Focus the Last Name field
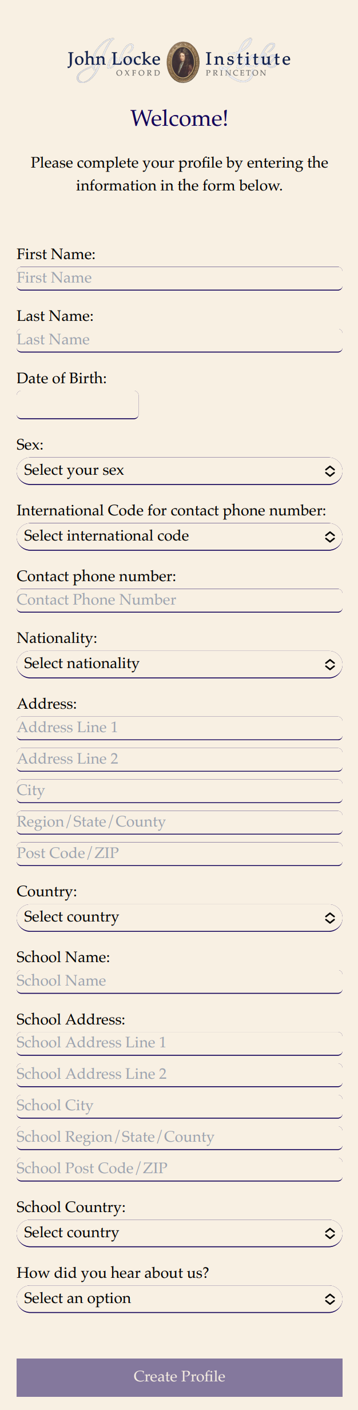 coord(180,340)
